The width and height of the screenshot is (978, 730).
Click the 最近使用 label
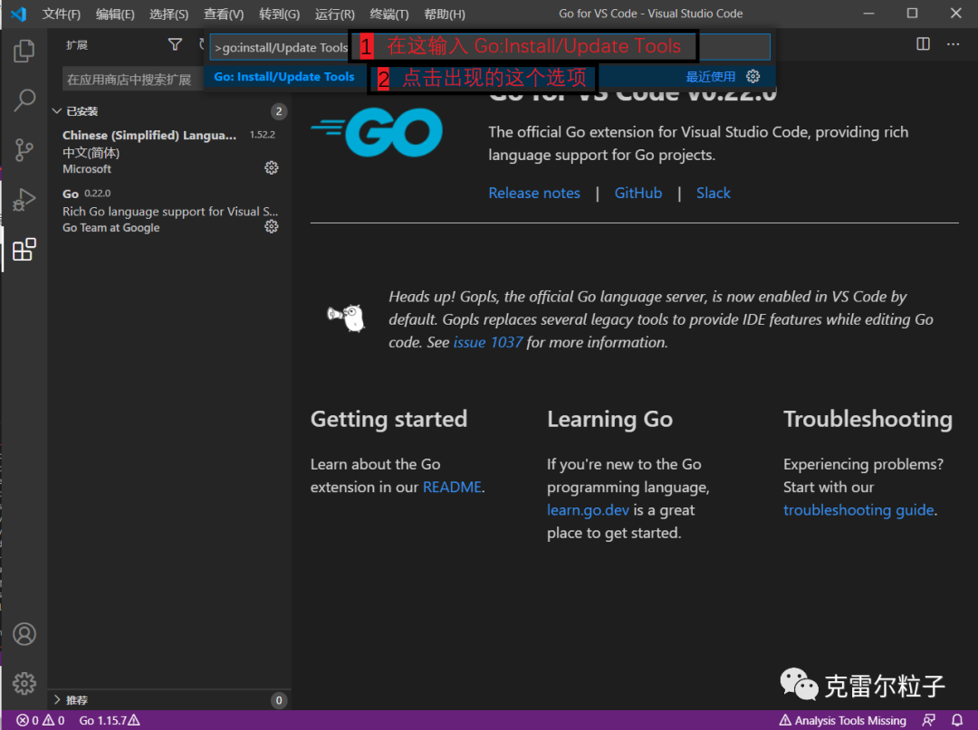coord(711,77)
